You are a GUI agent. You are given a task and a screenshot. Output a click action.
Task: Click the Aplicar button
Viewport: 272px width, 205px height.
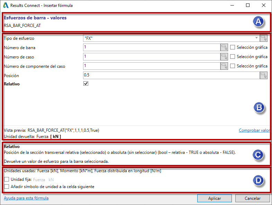click(215, 198)
